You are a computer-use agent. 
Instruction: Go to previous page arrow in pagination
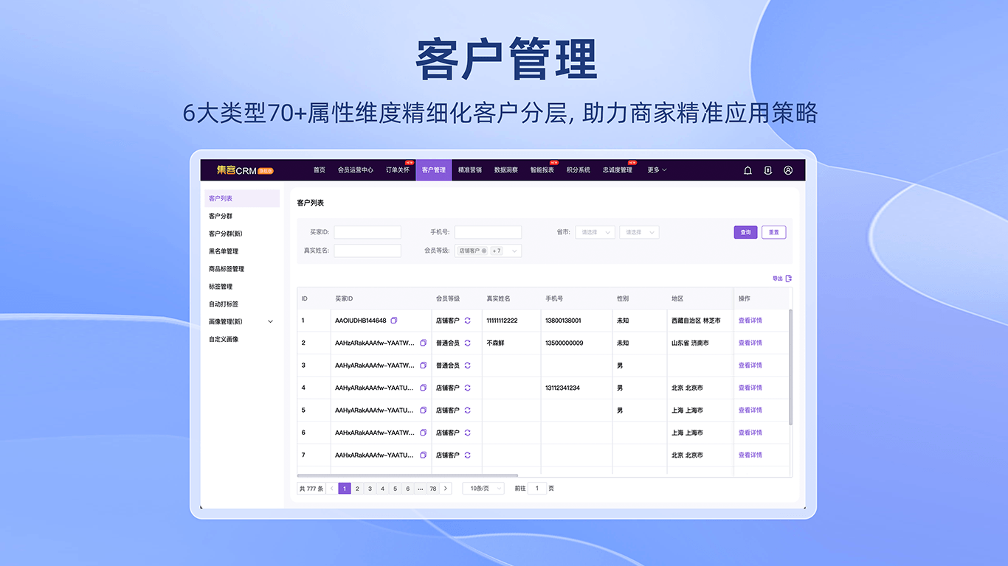(332, 489)
